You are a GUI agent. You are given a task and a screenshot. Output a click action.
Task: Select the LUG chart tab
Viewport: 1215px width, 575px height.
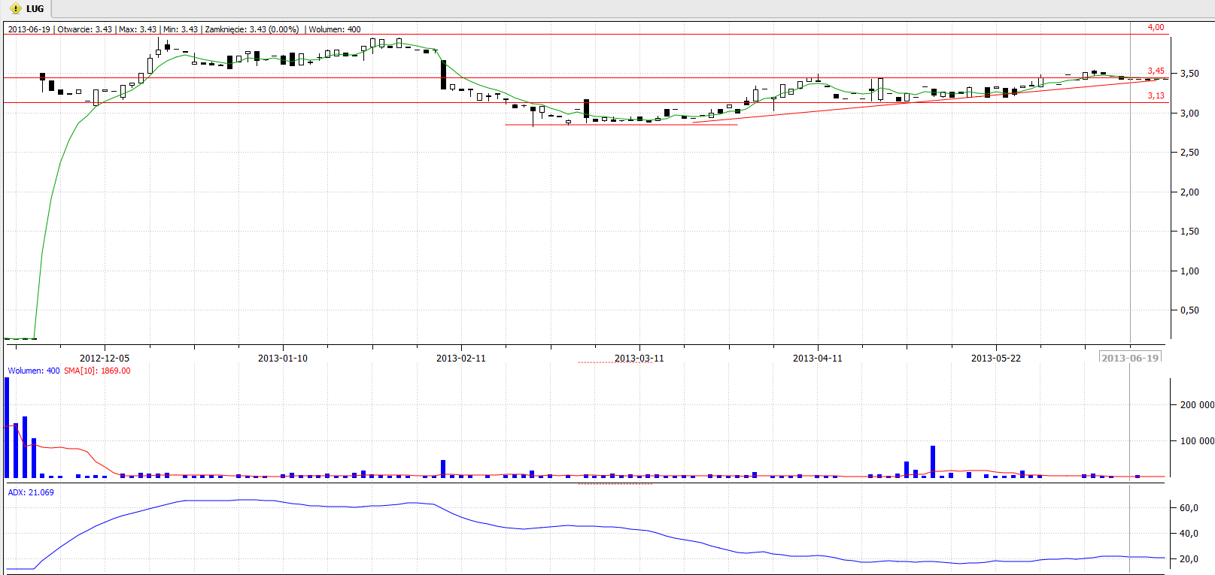[x=35, y=9]
